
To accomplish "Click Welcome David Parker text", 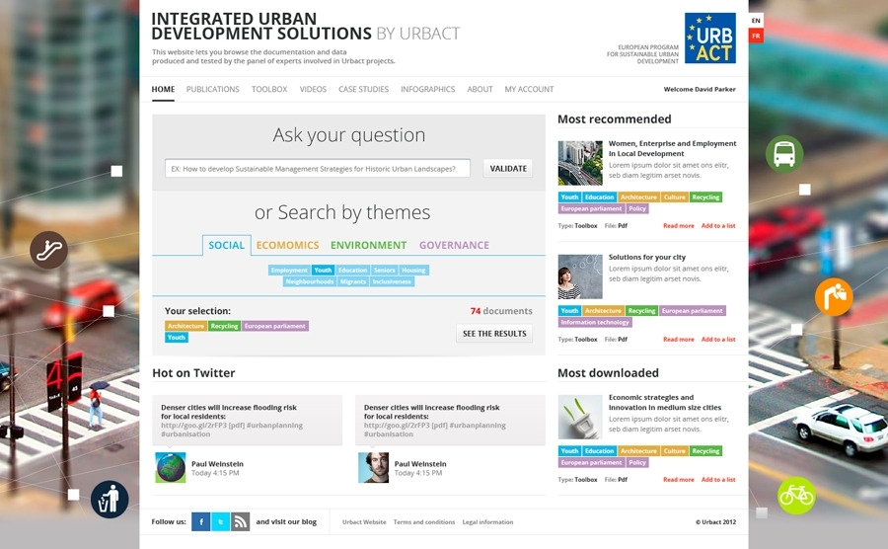I will tap(700, 89).
